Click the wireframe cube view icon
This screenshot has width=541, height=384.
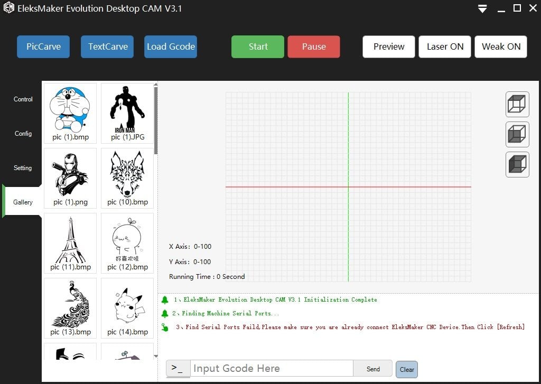tap(517, 104)
